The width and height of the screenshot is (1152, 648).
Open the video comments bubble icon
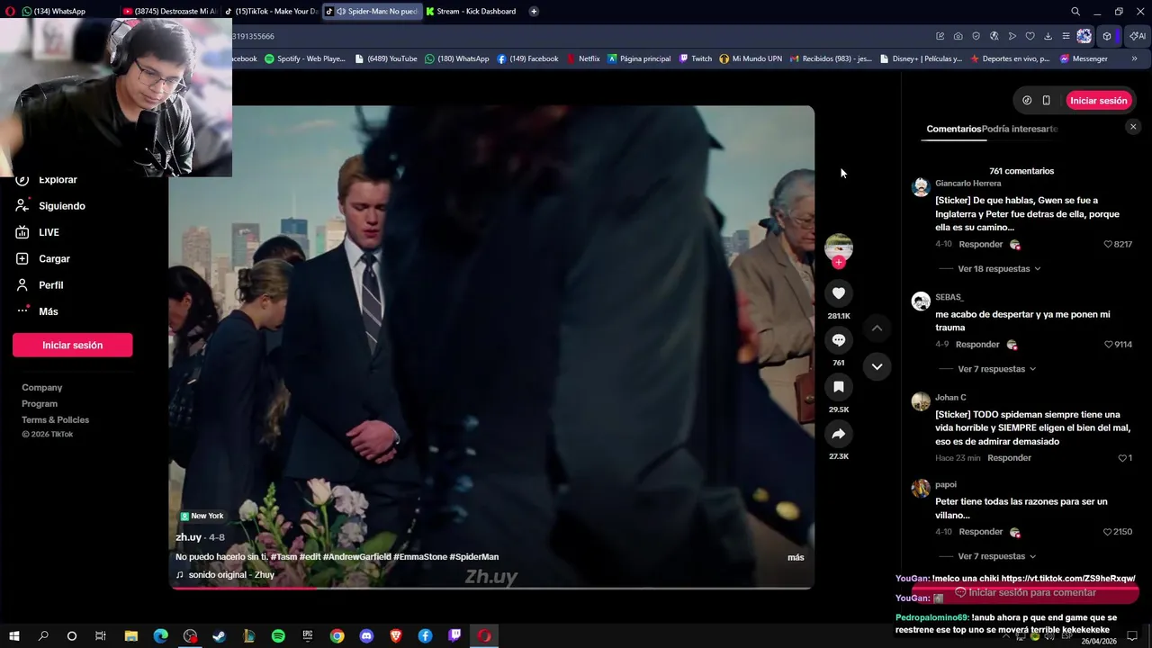(x=838, y=340)
